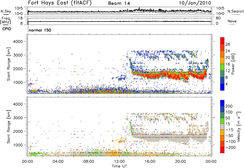The width and height of the screenshot is (244, 168).
Task: Pick the Power colorbar segment between 16 and 20
Action: (222, 61)
